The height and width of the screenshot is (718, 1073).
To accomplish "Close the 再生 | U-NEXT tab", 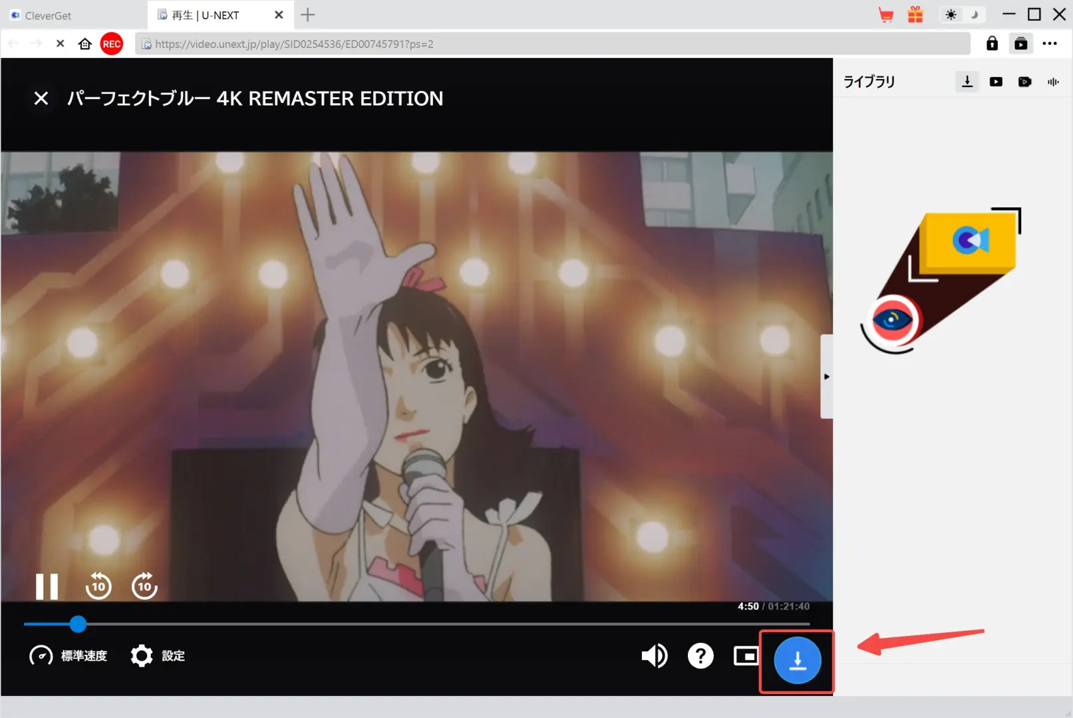I will [279, 15].
